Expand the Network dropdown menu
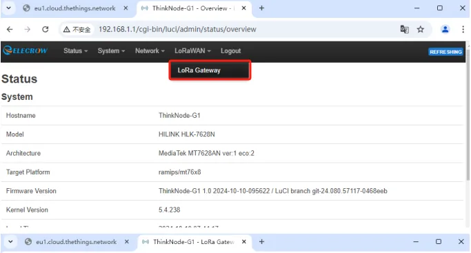The image size is (471, 253). click(x=150, y=51)
